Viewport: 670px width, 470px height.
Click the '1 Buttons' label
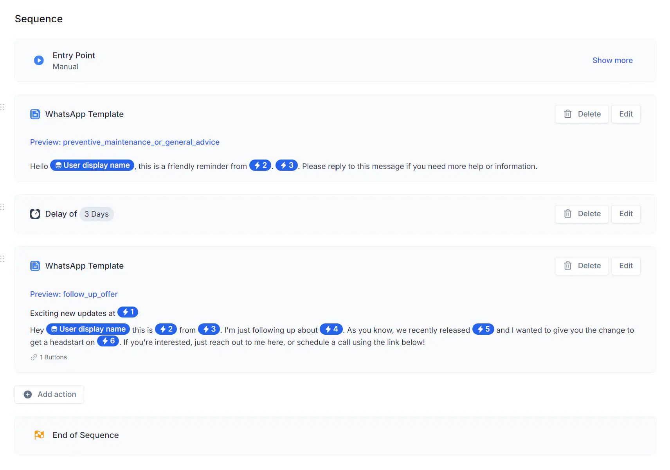pos(54,357)
